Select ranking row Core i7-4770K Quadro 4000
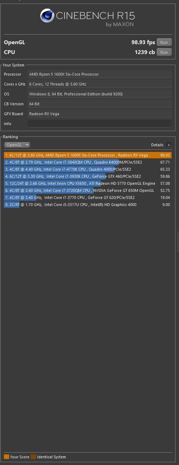This screenshot has width=179, height=465. 88,169
